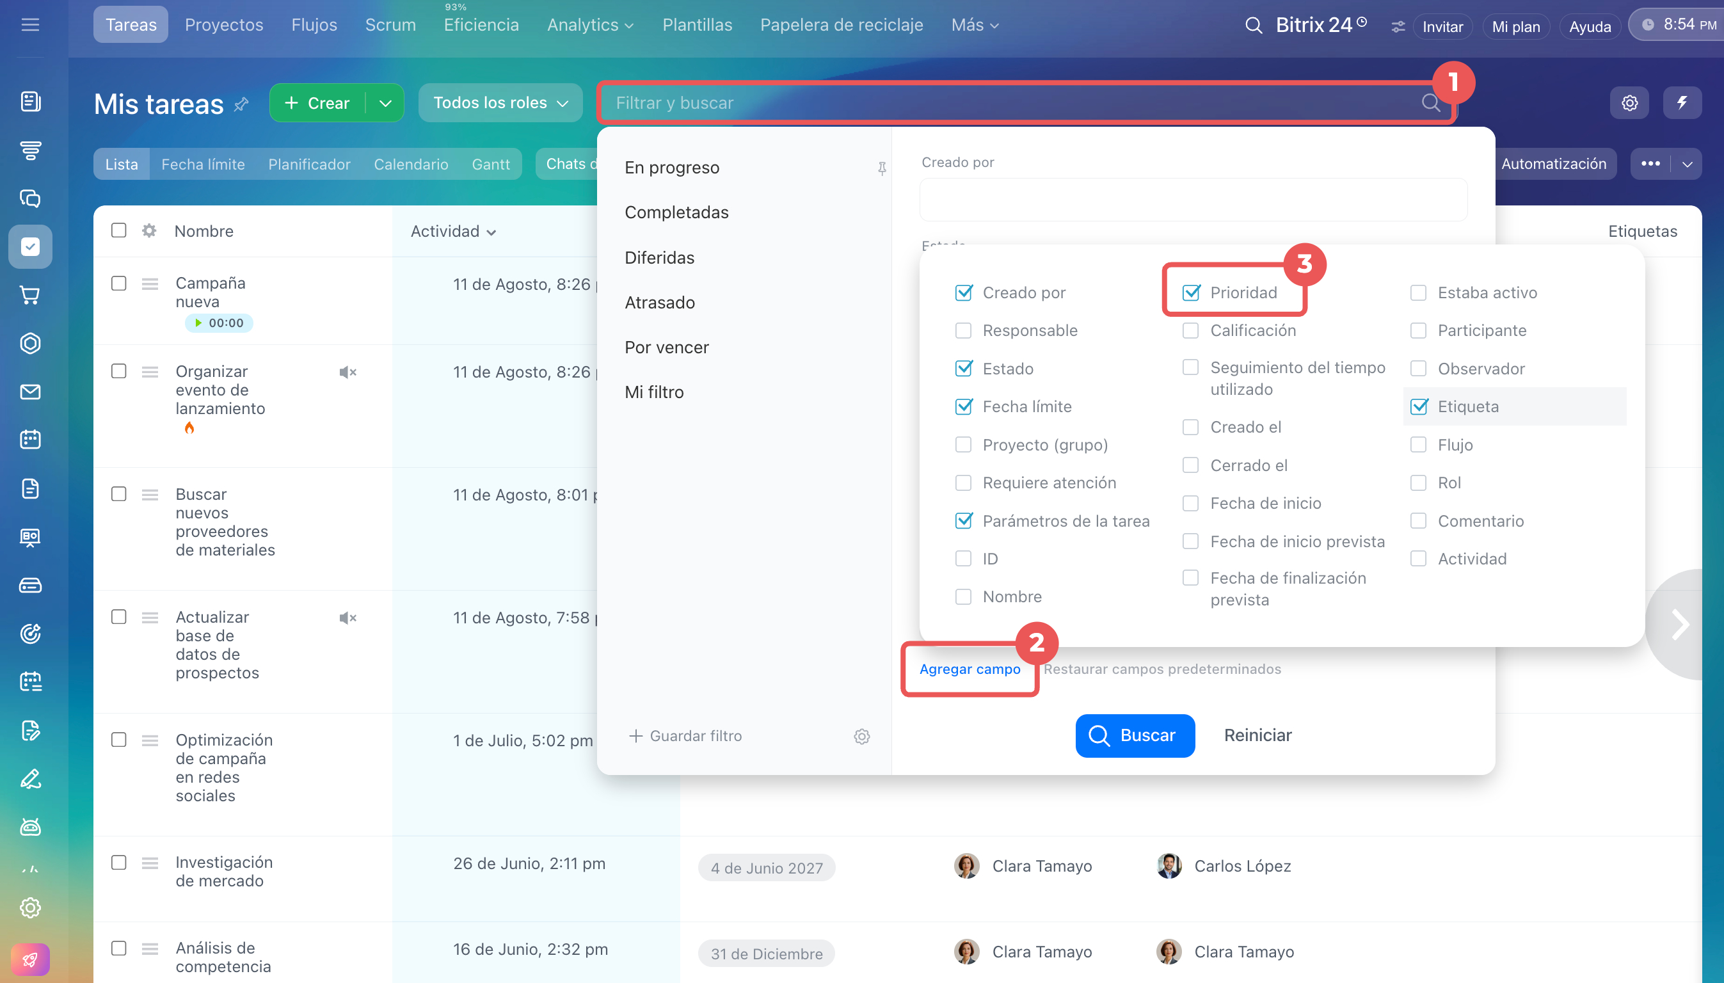This screenshot has height=983, width=1724.
Task: Expand the Más menu
Action: click(x=975, y=25)
